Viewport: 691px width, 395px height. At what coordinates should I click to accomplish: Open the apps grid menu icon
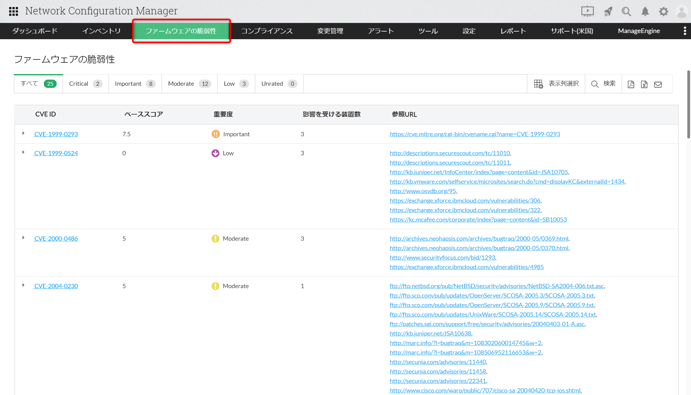point(13,11)
